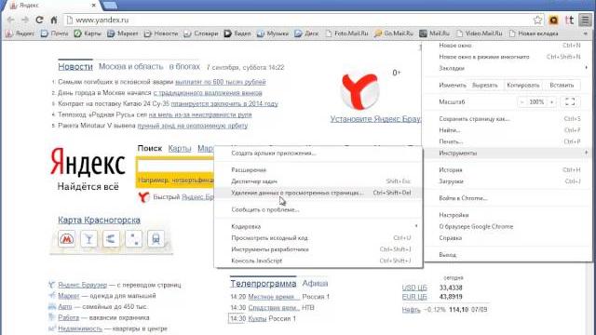Viewport: 596px width, 335px height.
Task: Click the cocktail glass map icon
Action: [89, 239]
